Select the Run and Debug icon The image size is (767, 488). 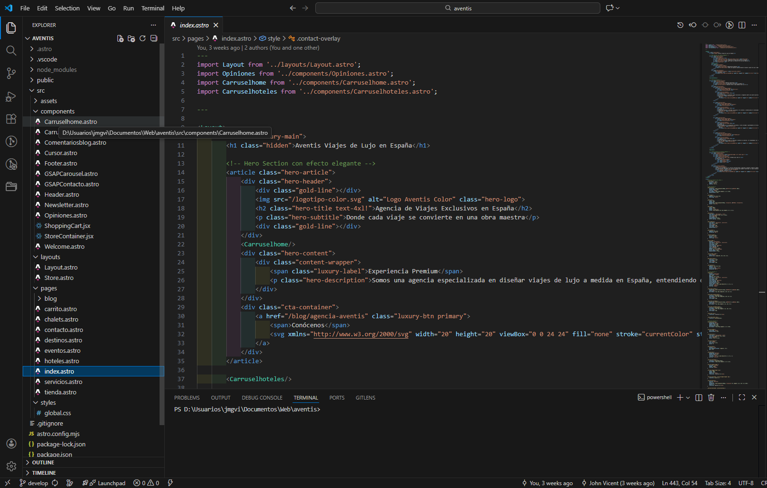pyautogui.click(x=11, y=96)
